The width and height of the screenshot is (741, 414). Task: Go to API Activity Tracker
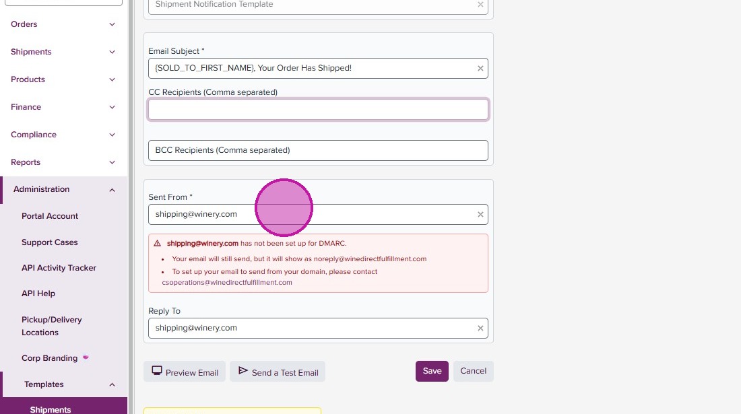[x=59, y=268]
